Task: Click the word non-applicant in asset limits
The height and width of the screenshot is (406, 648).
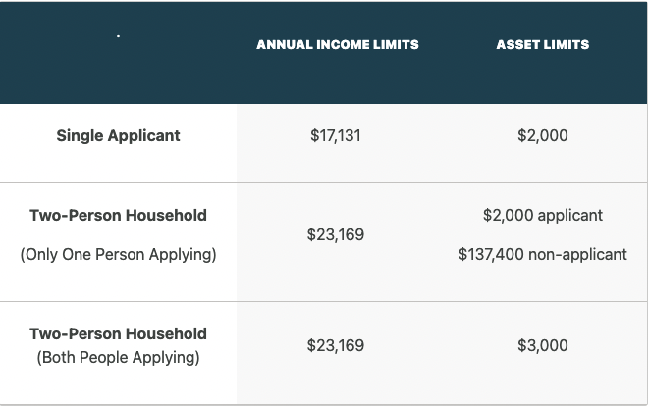Action: pyautogui.click(x=577, y=255)
